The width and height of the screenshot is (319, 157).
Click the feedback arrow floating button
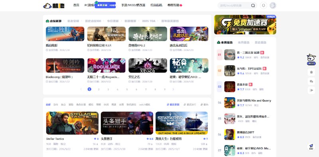point(311,90)
